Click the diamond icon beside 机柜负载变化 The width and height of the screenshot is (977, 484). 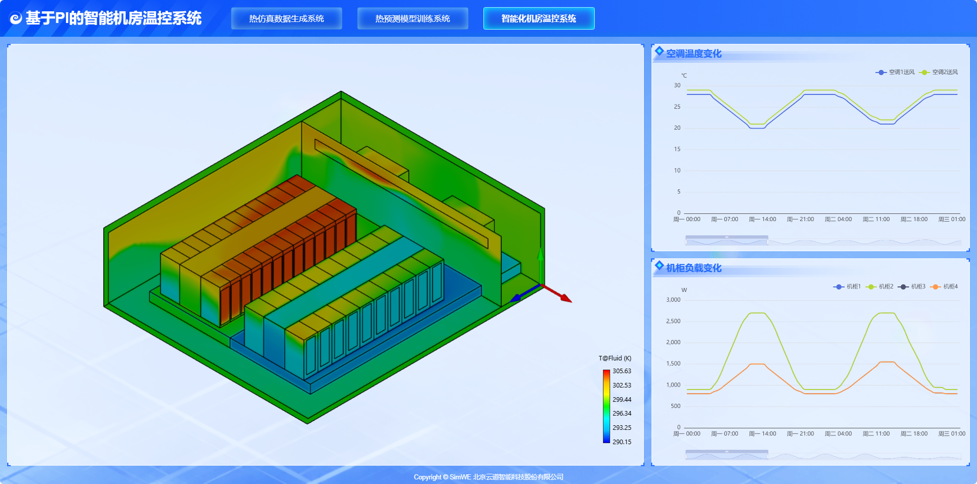point(659,265)
